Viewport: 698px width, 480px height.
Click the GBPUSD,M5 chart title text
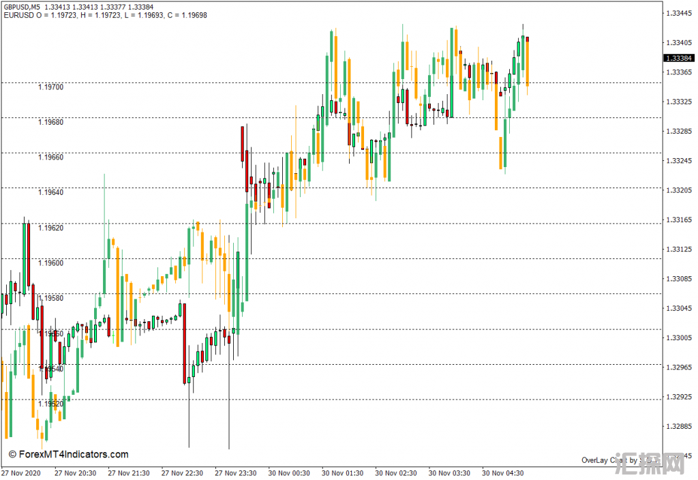pyautogui.click(x=21, y=7)
